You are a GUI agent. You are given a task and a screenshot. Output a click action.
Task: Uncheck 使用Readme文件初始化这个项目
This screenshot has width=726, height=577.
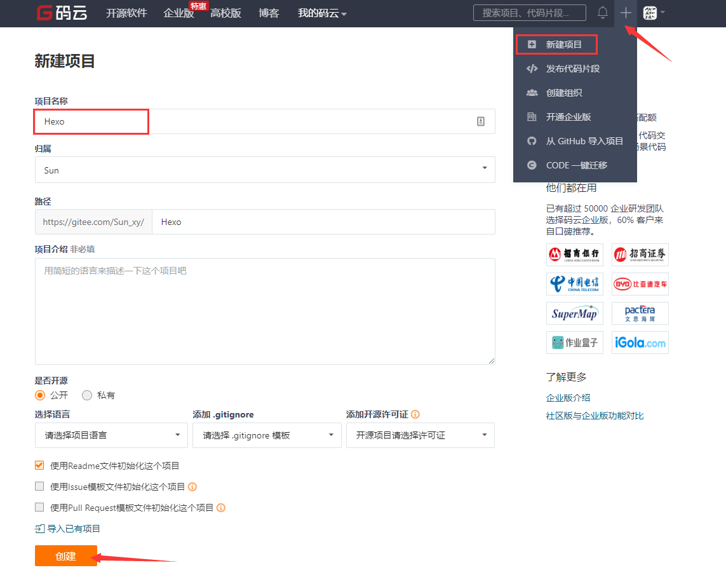39,465
